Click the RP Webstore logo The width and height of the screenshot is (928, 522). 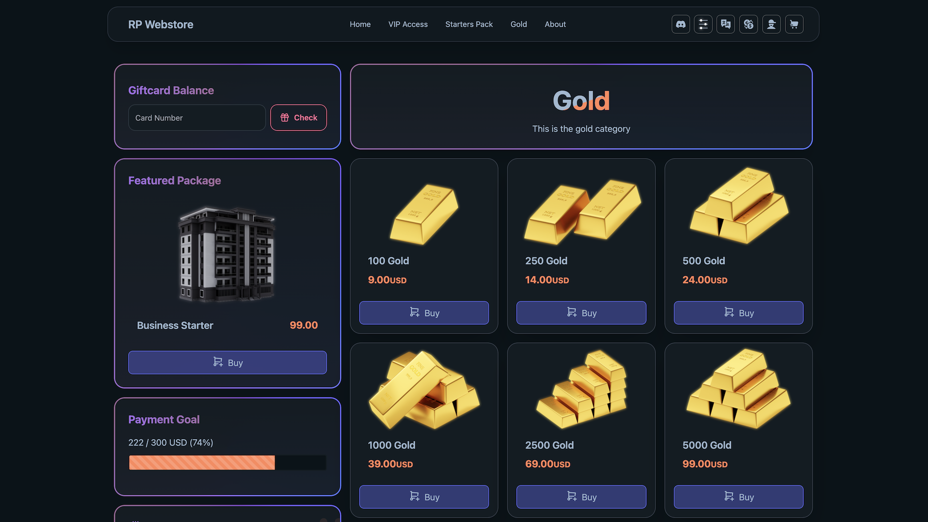pyautogui.click(x=160, y=25)
